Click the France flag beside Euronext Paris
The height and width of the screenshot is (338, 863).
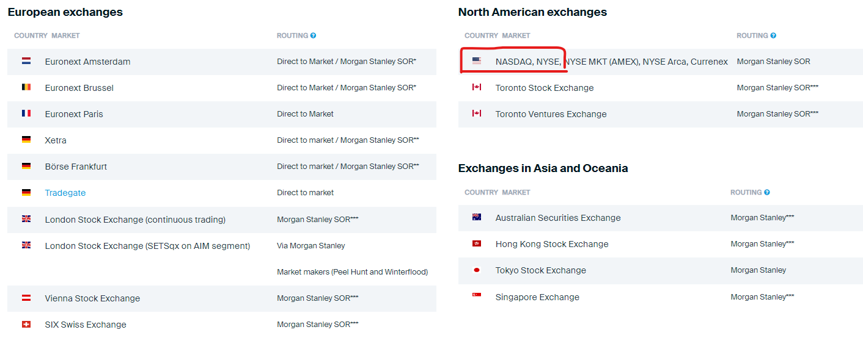point(26,113)
